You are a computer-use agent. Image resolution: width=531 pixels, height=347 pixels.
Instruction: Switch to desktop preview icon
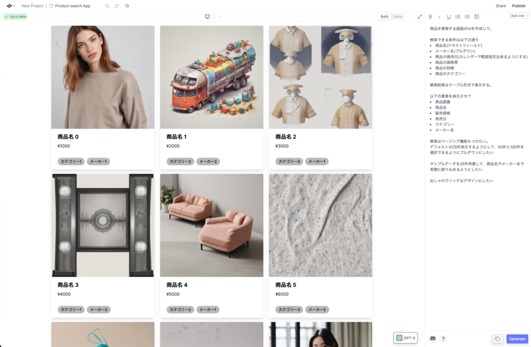pyautogui.click(x=207, y=17)
